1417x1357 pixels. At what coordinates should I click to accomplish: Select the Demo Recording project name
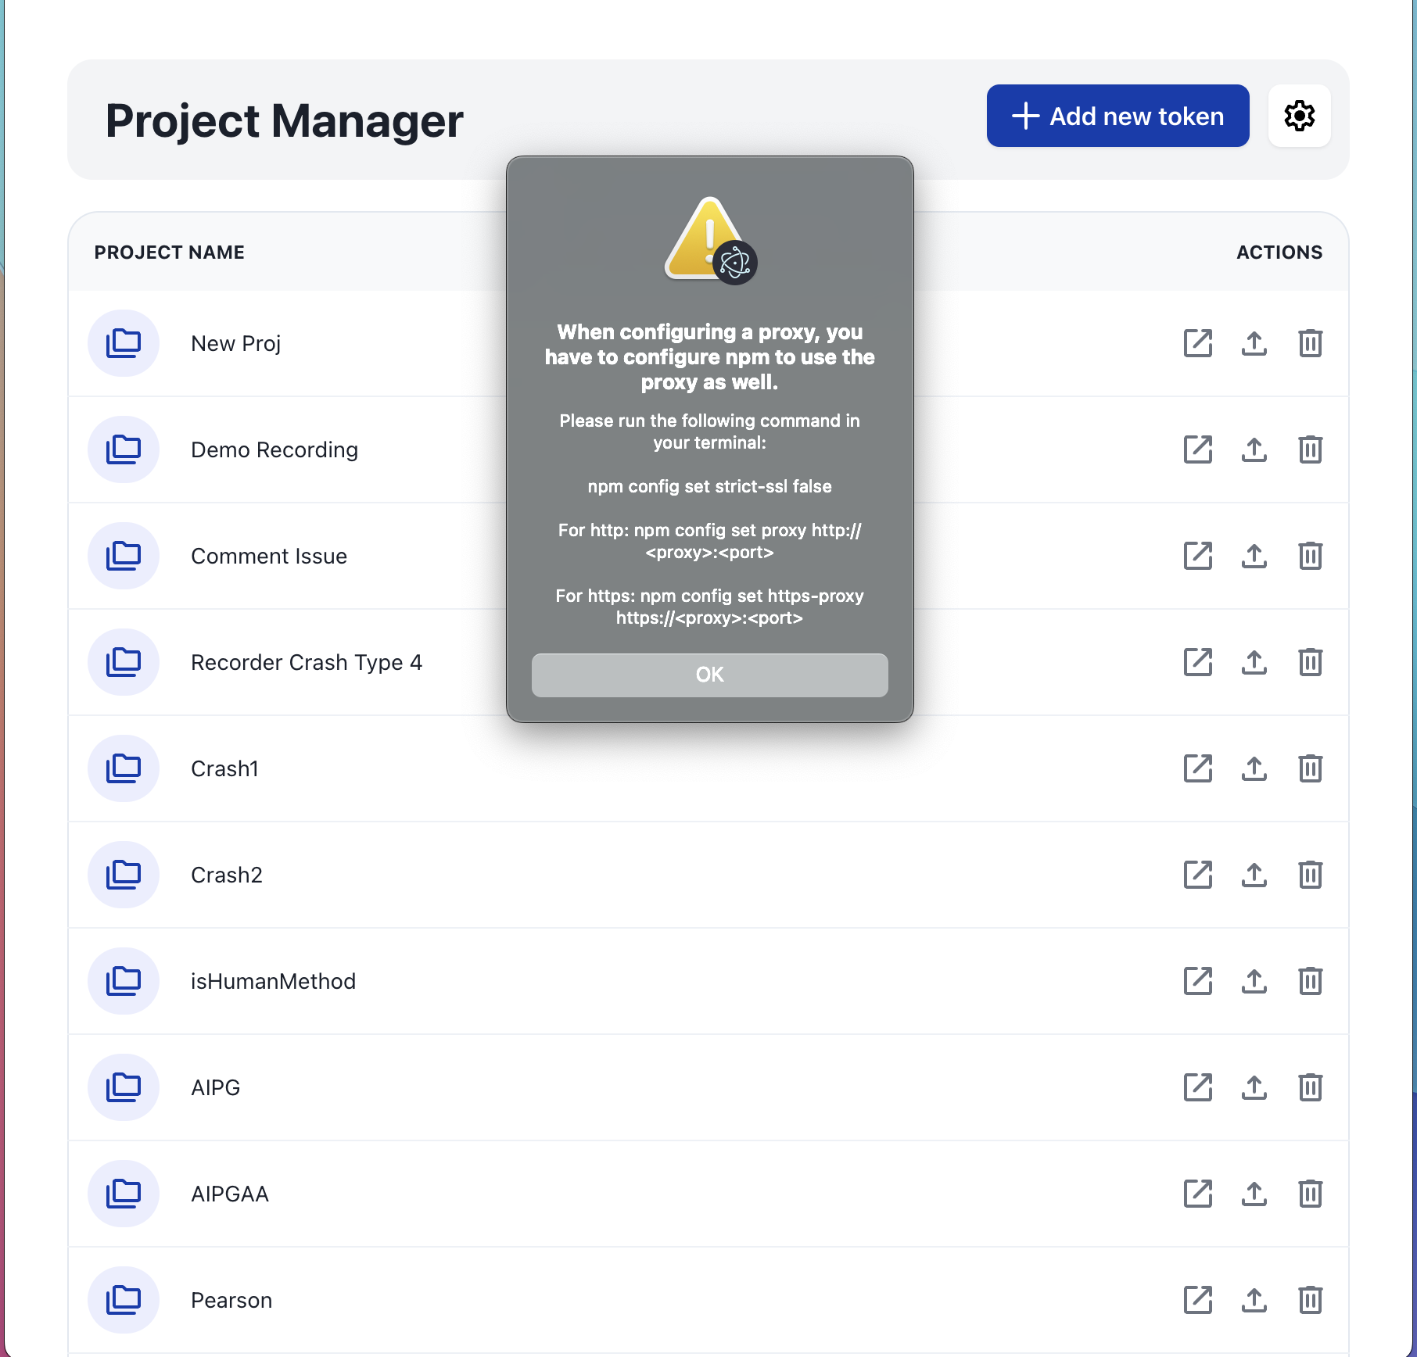tap(274, 449)
